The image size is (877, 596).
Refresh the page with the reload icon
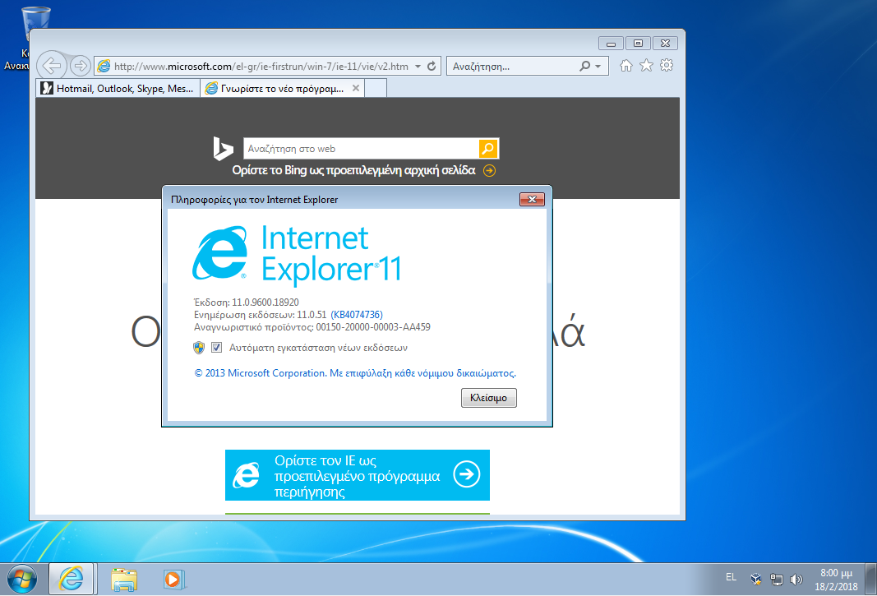point(432,66)
